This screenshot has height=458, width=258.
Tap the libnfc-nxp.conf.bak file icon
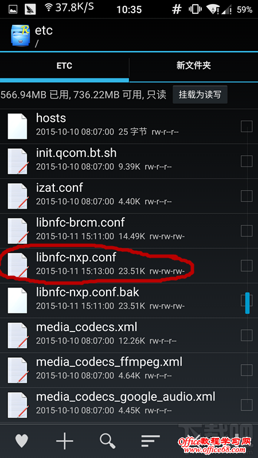18,300
